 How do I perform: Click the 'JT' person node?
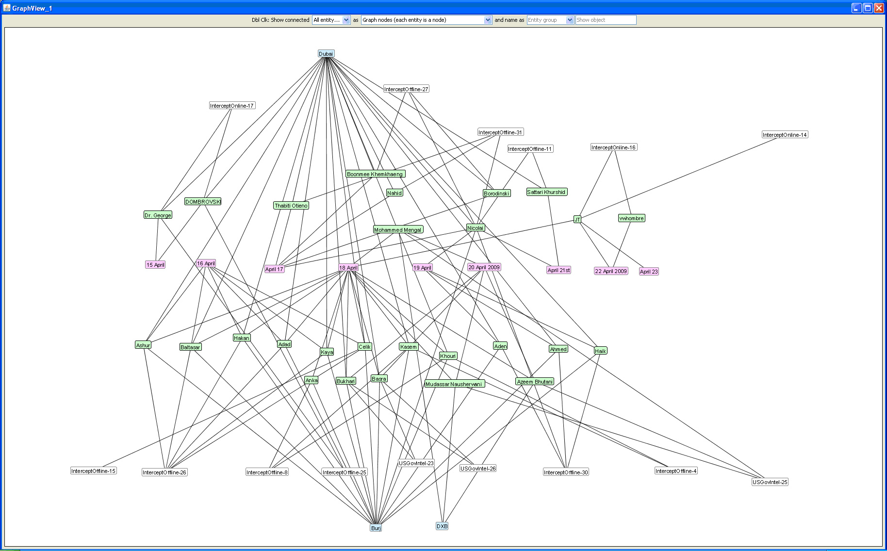pyautogui.click(x=577, y=220)
